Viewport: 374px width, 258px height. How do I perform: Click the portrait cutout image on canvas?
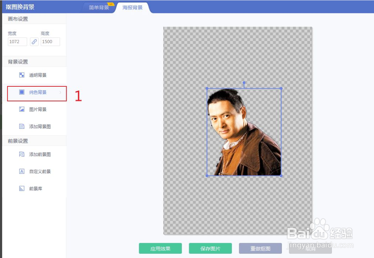pyautogui.click(x=244, y=132)
